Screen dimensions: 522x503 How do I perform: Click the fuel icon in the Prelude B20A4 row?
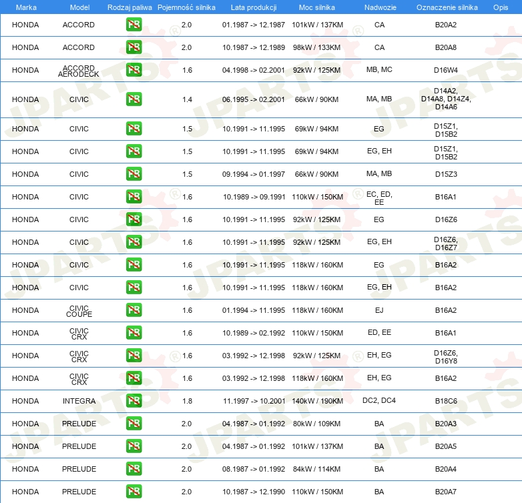tap(134, 468)
